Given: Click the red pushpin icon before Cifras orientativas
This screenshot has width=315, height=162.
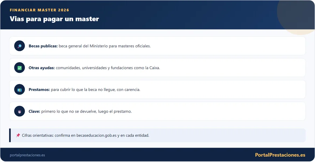Looking at the screenshot, I should pos(18,135).
